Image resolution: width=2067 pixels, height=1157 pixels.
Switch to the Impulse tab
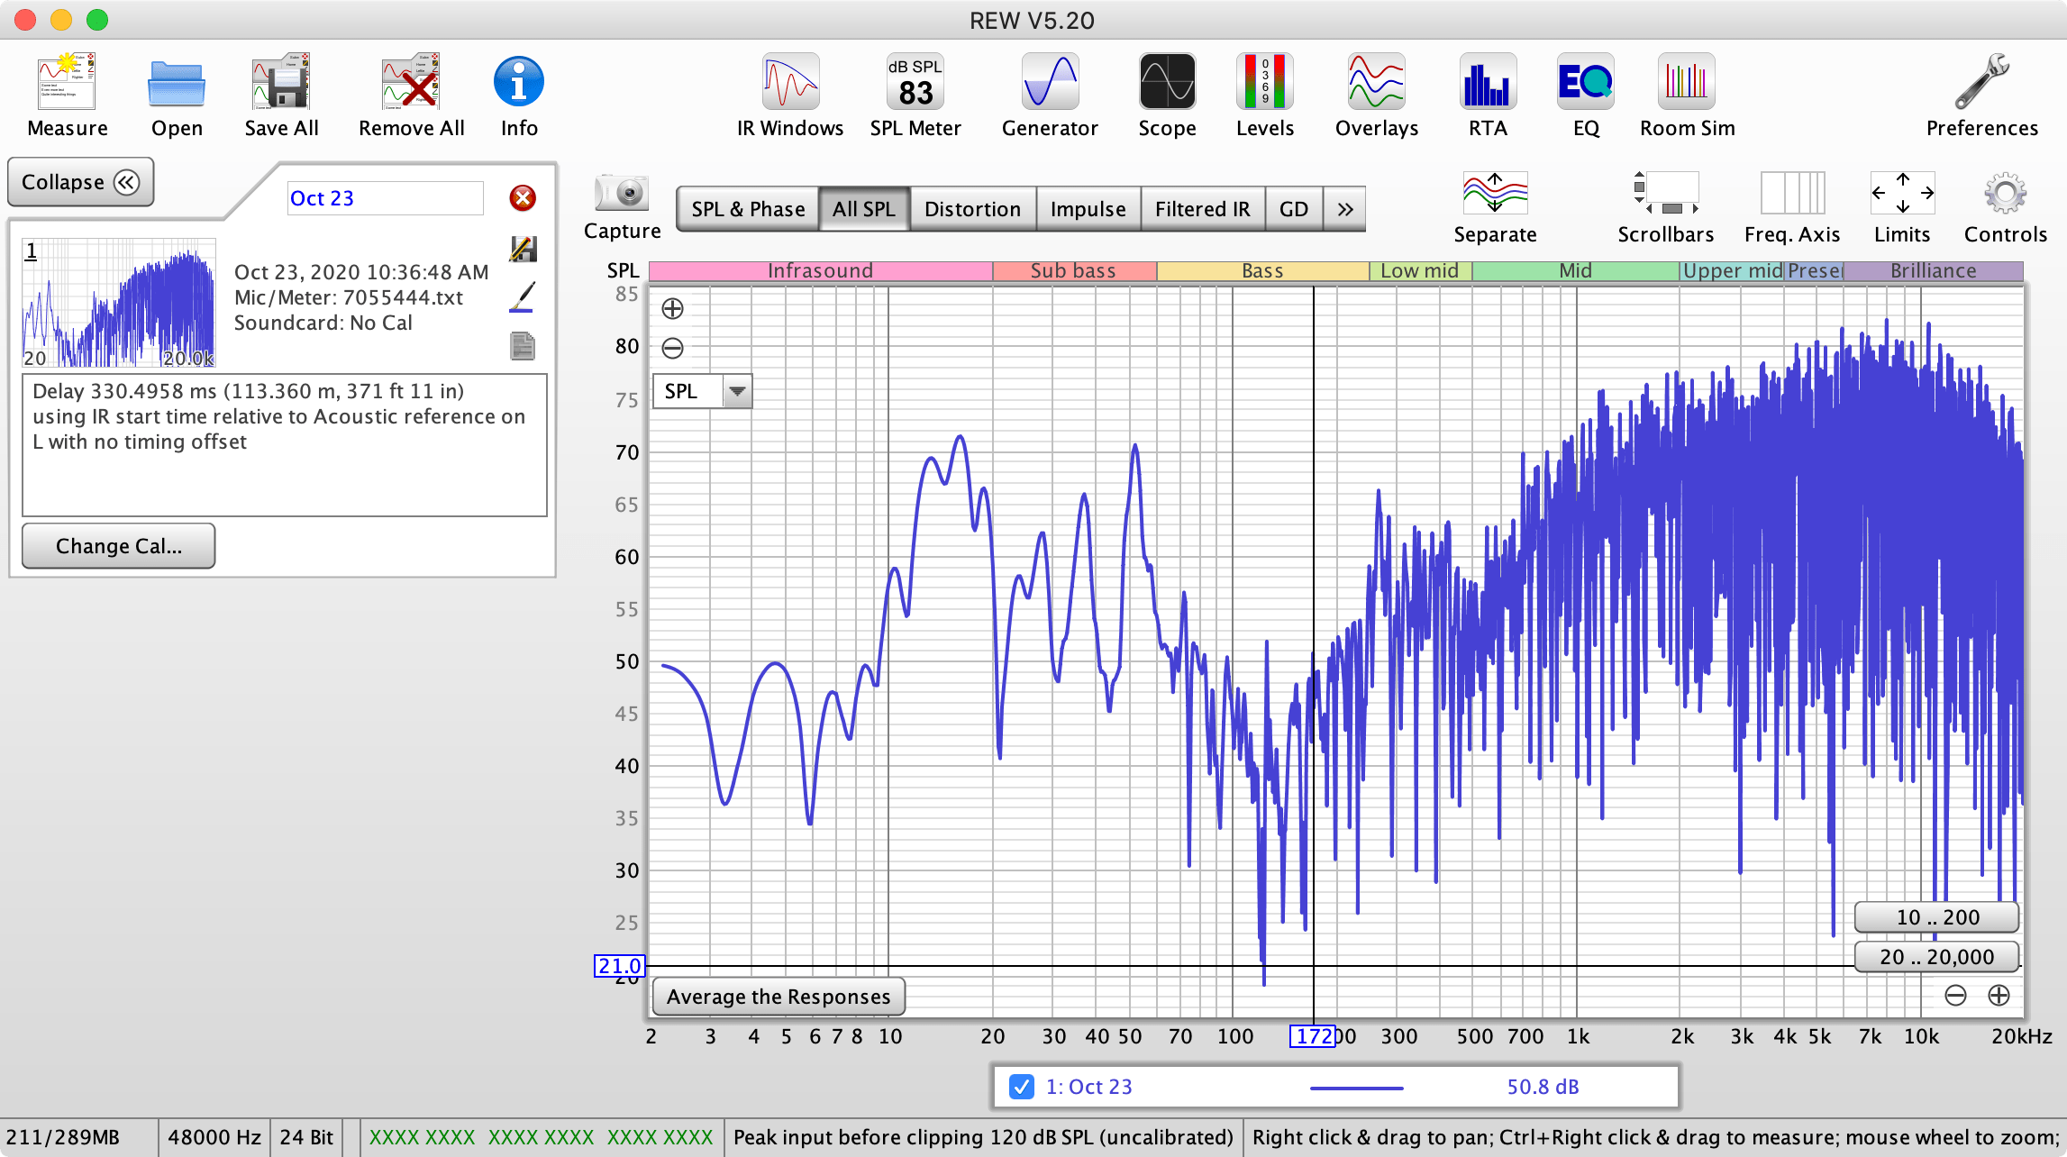(x=1088, y=209)
